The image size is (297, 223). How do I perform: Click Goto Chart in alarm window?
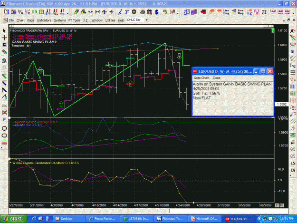(201, 78)
